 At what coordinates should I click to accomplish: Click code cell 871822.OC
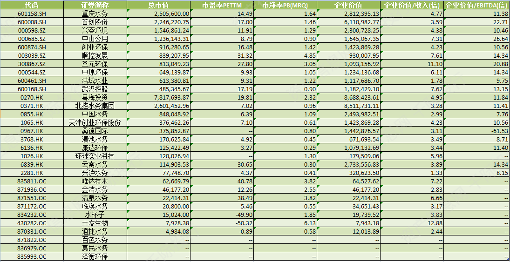pyautogui.click(x=32, y=240)
